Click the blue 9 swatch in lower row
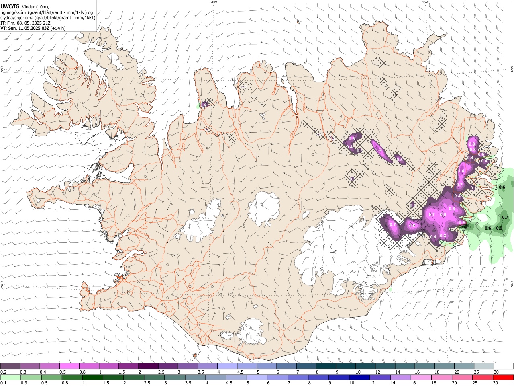Screen dimensions: 514x386 [x=339, y=378]
